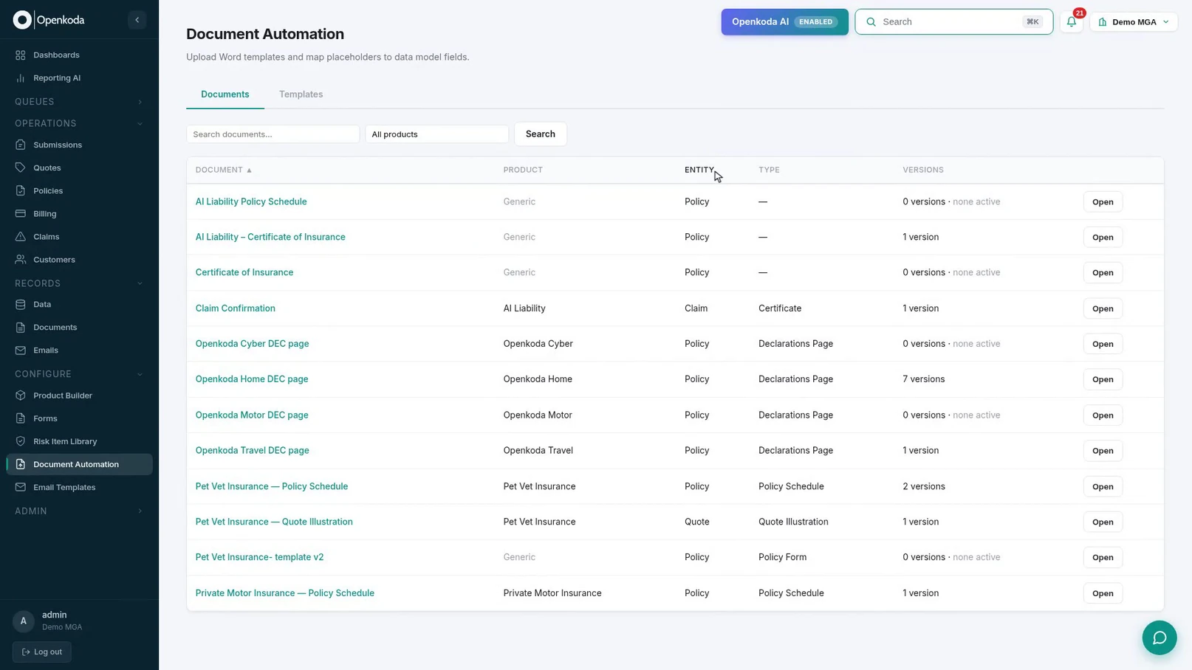
Task: Open Pet Vet Insurance — Policy Schedule link
Action: [272, 486]
